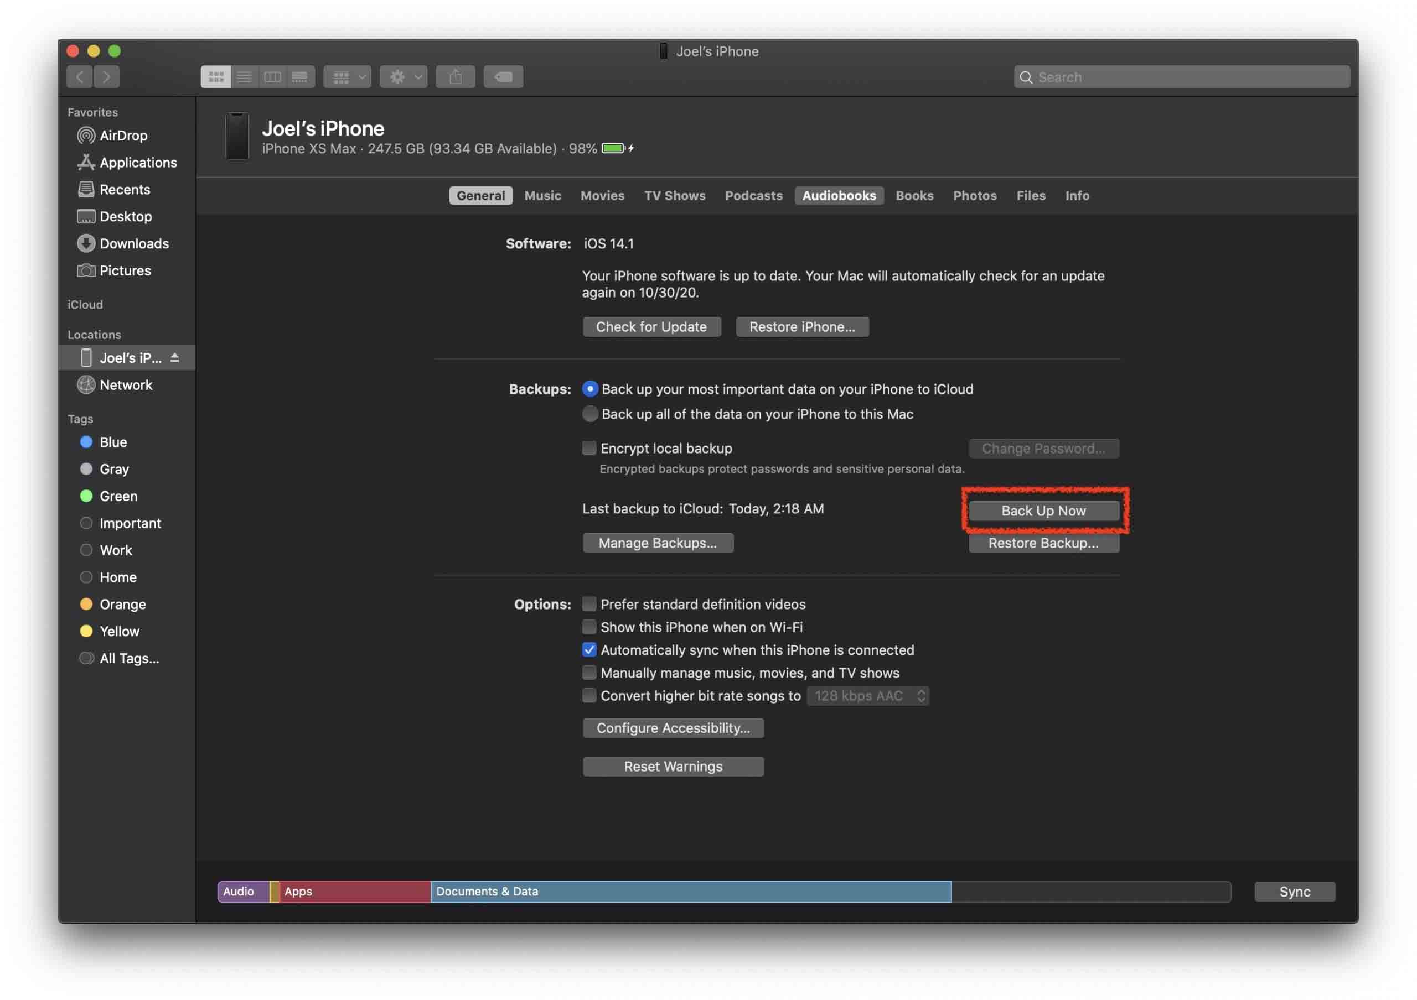
Task: Switch to gallery view
Action: coord(301,77)
